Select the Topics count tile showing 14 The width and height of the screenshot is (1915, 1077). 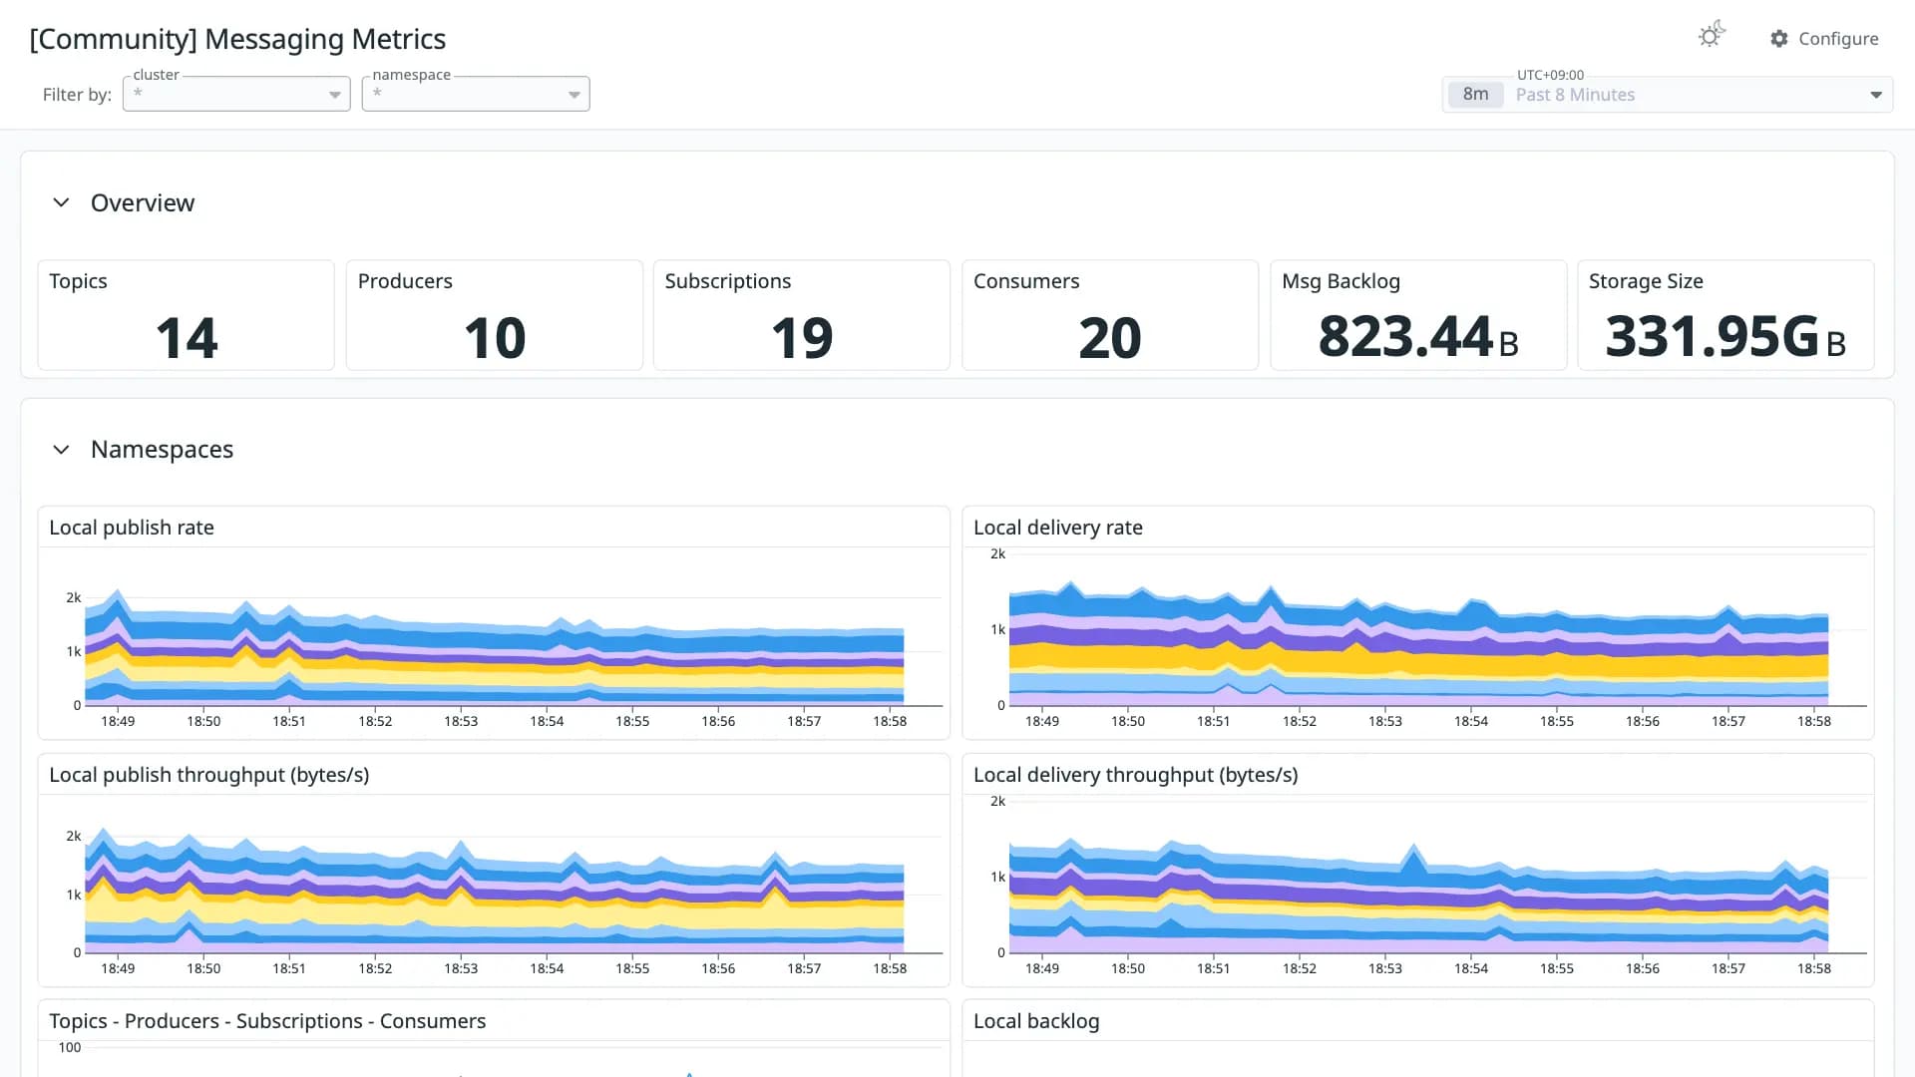pyautogui.click(x=186, y=315)
